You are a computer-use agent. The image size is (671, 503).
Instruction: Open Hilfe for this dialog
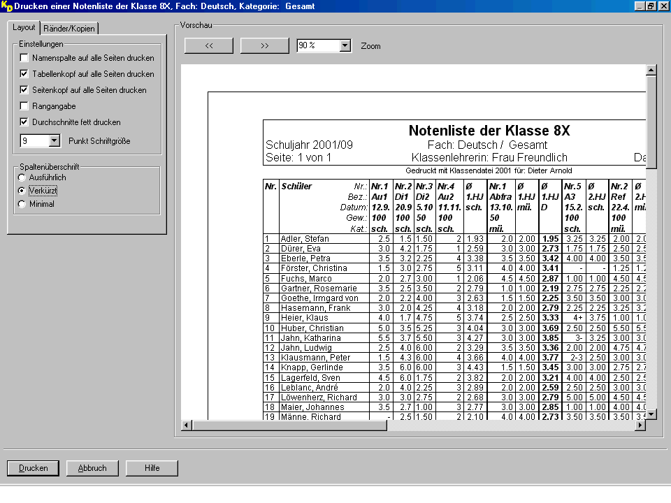pyautogui.click(x=152, y=468)
